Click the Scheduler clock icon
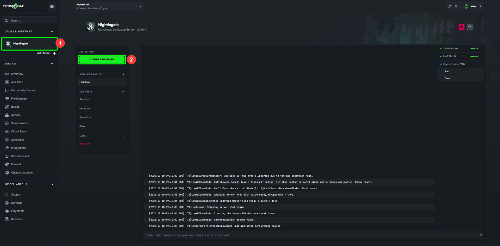The image size is (500, 246). 7,140
